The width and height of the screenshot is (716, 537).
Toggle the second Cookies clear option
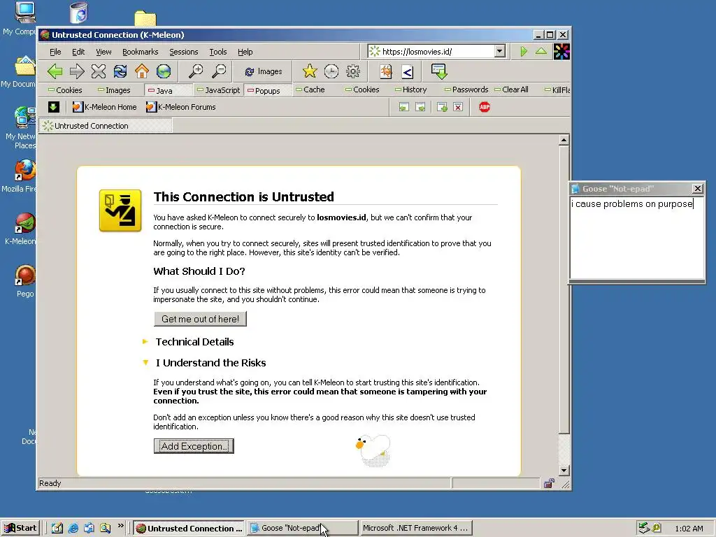(x=363, y=89)
